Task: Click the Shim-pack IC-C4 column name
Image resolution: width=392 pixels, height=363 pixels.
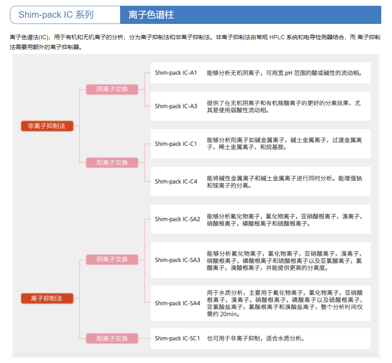Action: [176, 181]
